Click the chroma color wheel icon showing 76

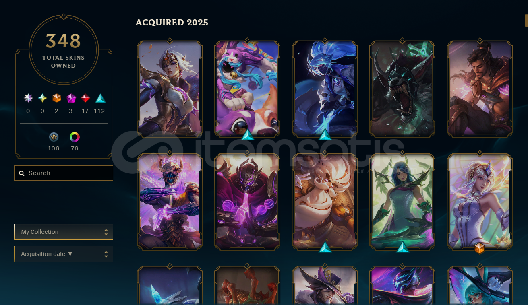click(75, 137)
